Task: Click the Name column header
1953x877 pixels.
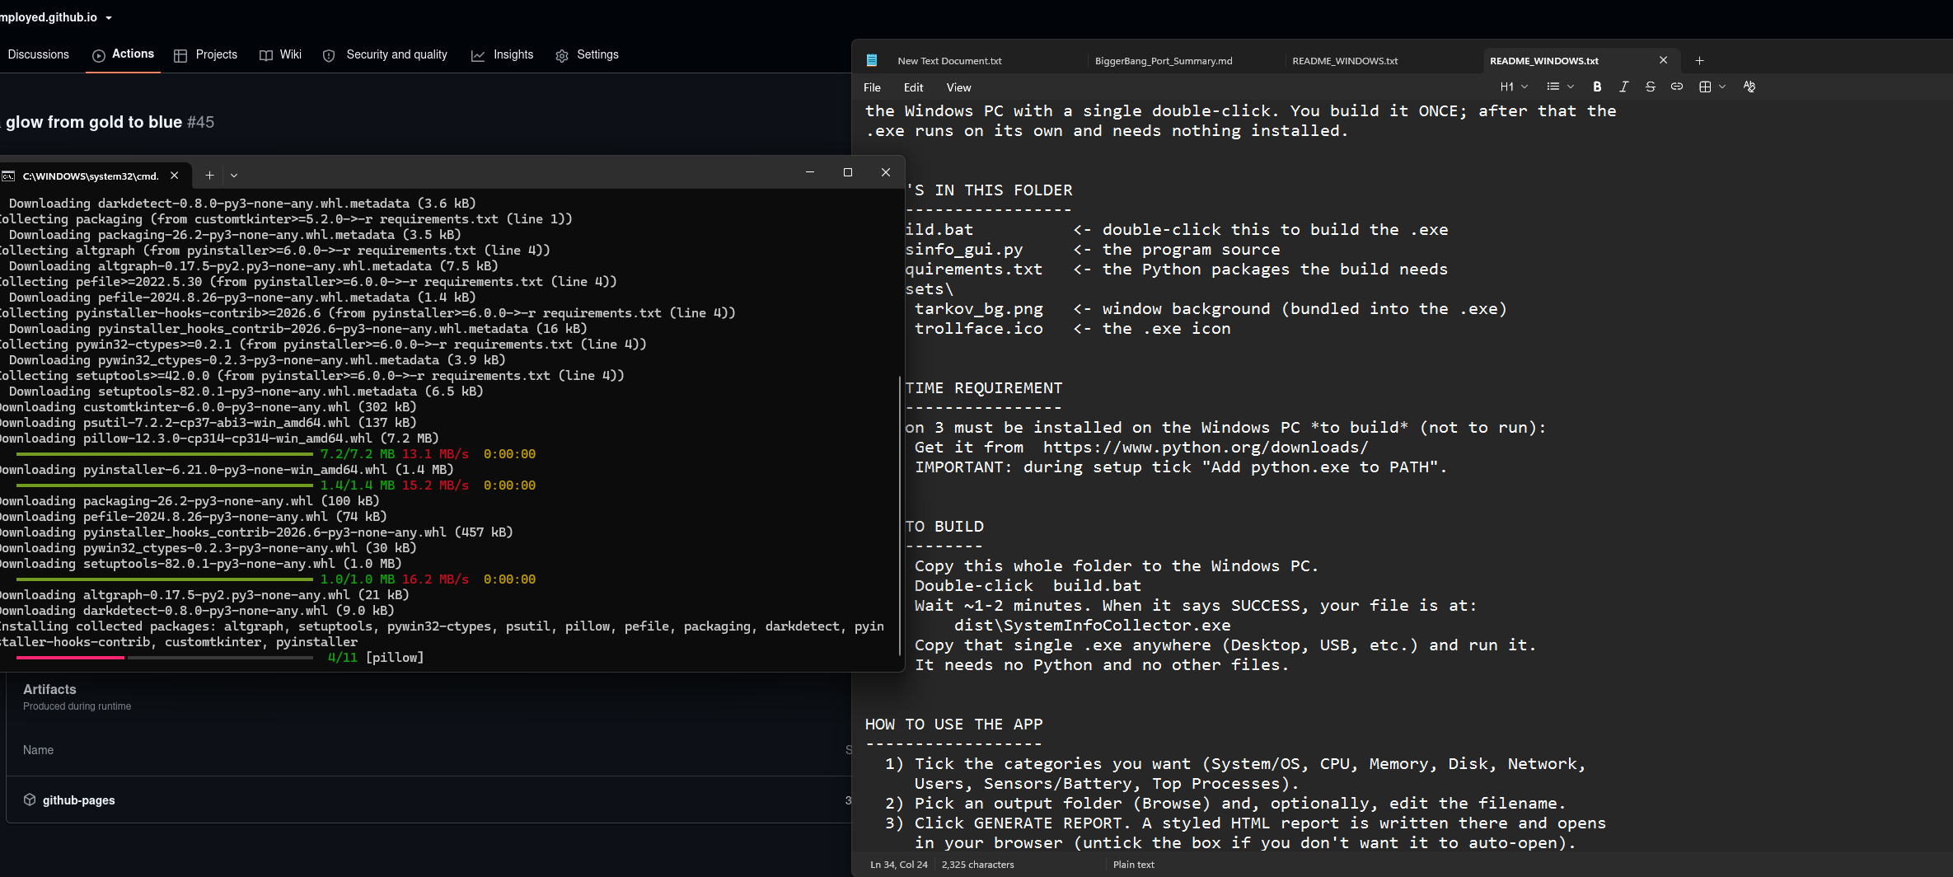Action: [38, 750]
